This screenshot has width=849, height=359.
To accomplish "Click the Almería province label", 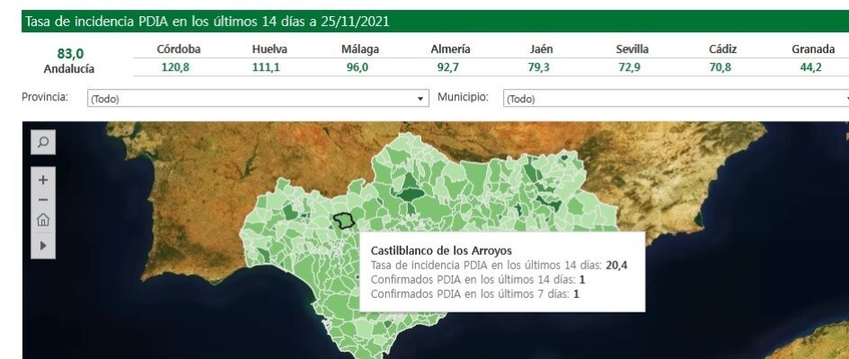I will [451, 50].
